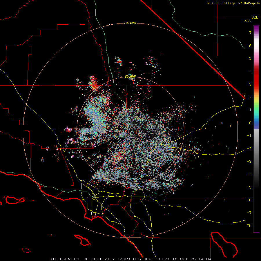Click the -1 value on color scale
261x261 pixels.
coord(249,136)
